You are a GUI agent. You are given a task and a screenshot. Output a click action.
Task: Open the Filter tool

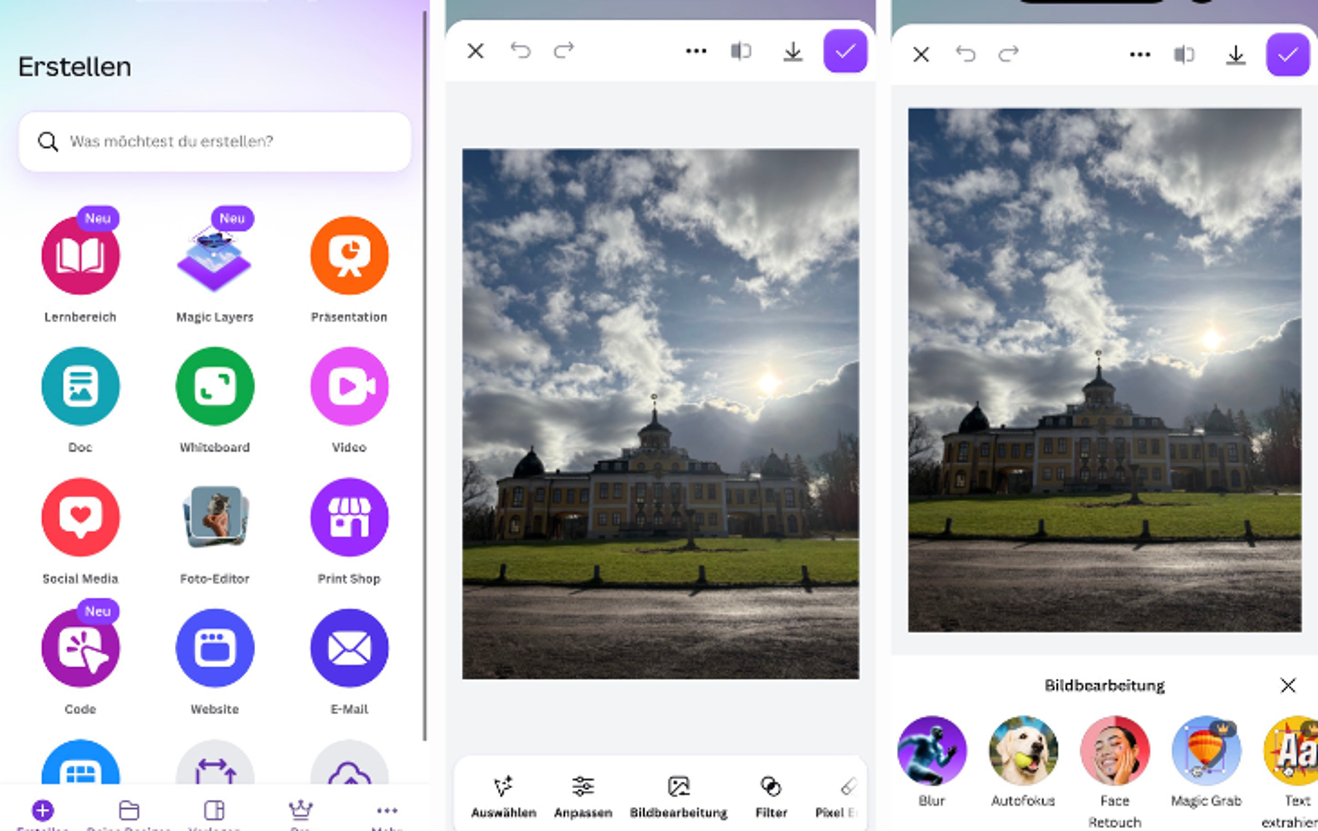(x=771, y=797)
